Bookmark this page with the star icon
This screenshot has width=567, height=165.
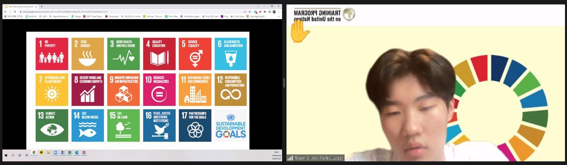(x=249, y=12)
